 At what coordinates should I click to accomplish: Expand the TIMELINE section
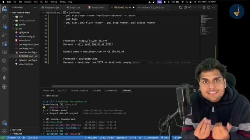(x=17, y=134)
